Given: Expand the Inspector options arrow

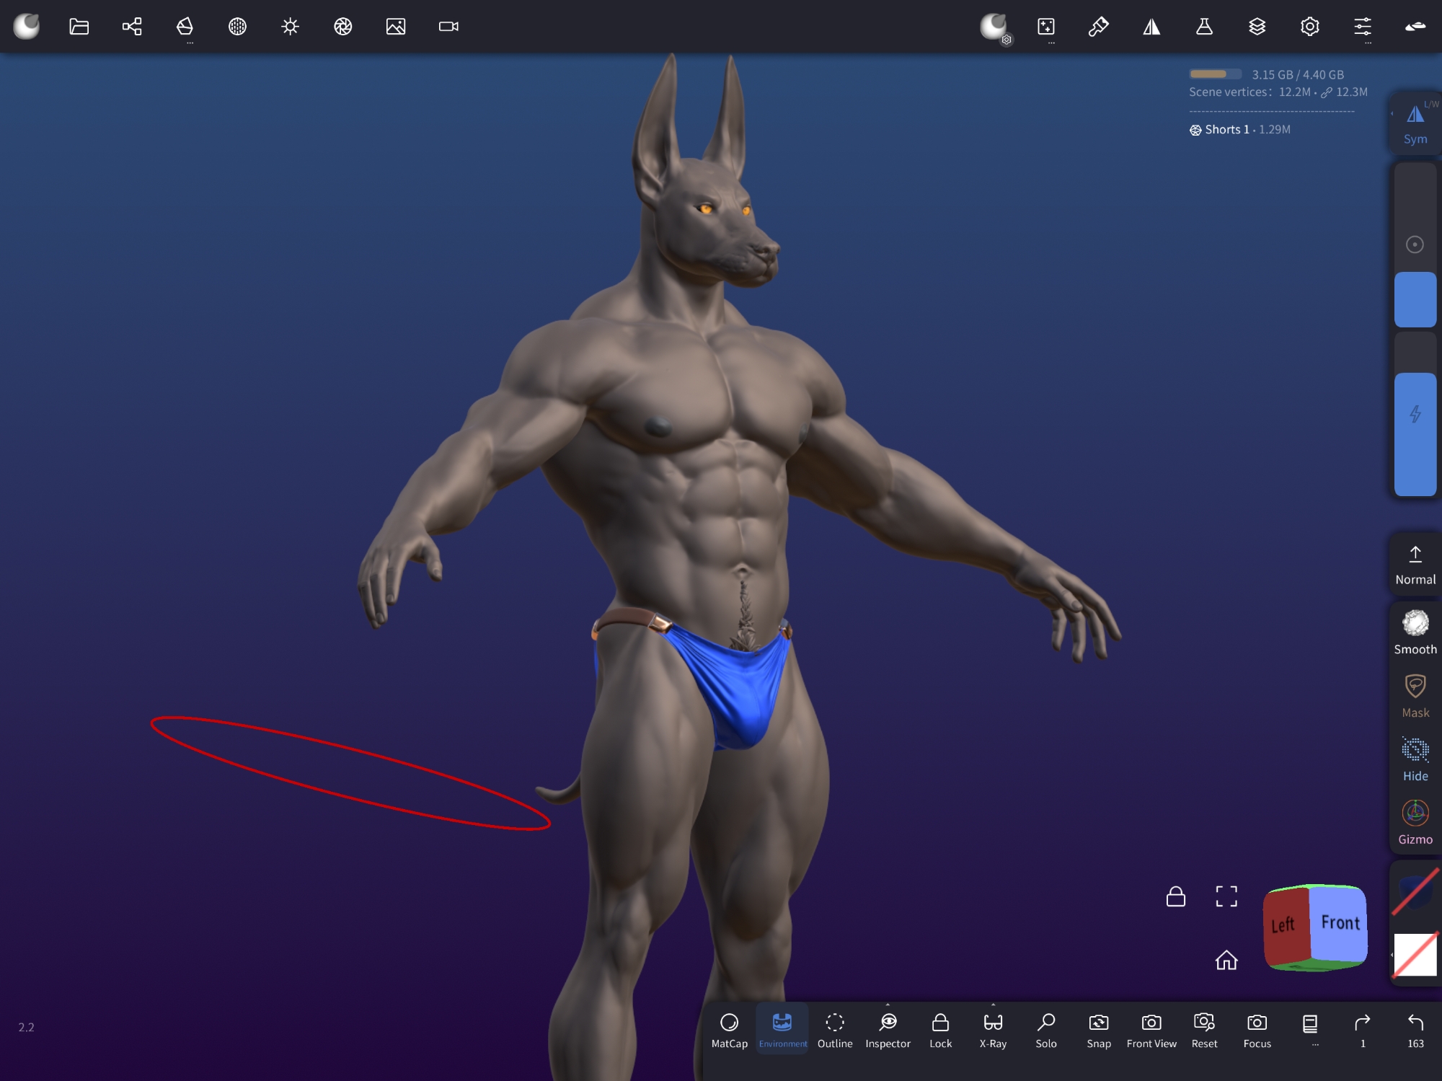Looking at the screenshot, I should (x=888, y=1005).
